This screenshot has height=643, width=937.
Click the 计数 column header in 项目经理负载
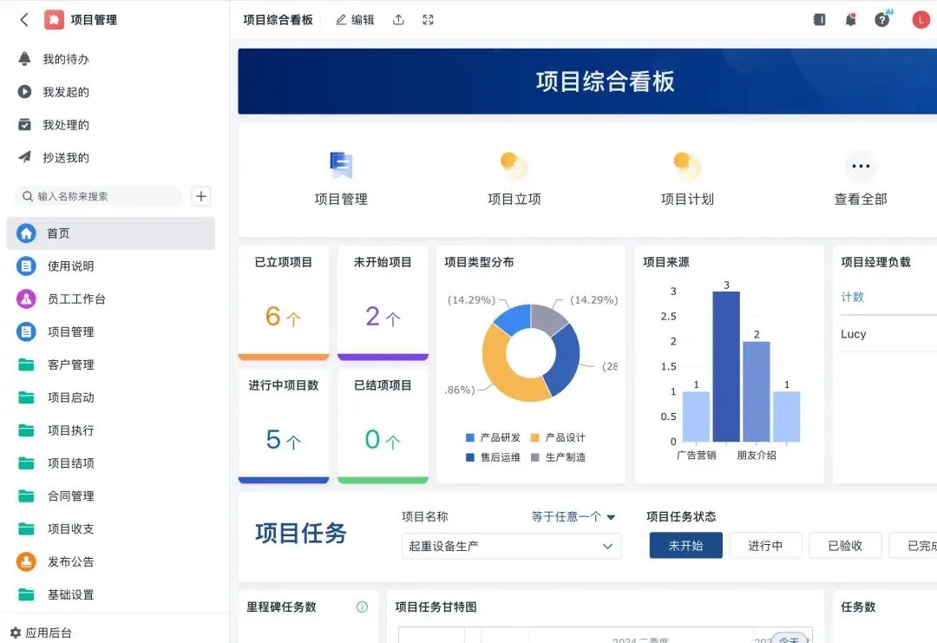pos(852,297)
